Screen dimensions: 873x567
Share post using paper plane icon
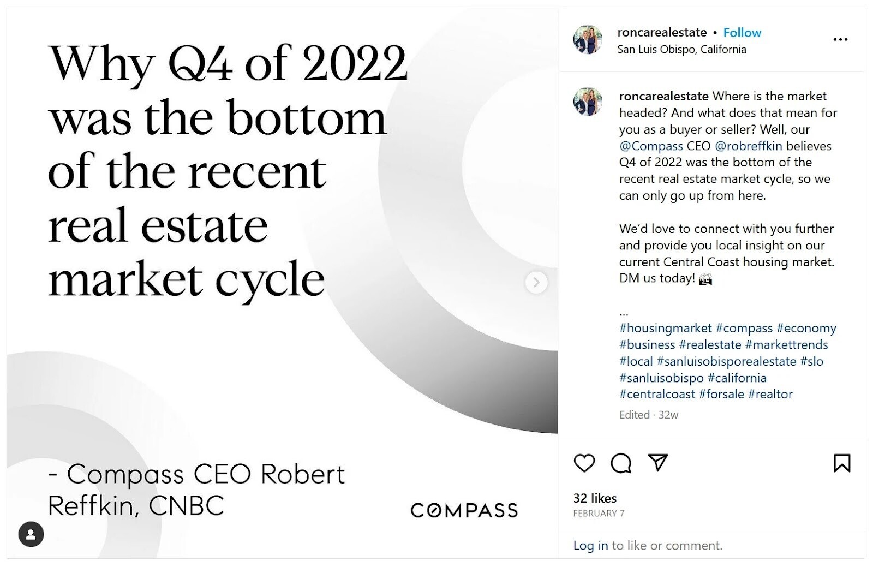point(658,463)
